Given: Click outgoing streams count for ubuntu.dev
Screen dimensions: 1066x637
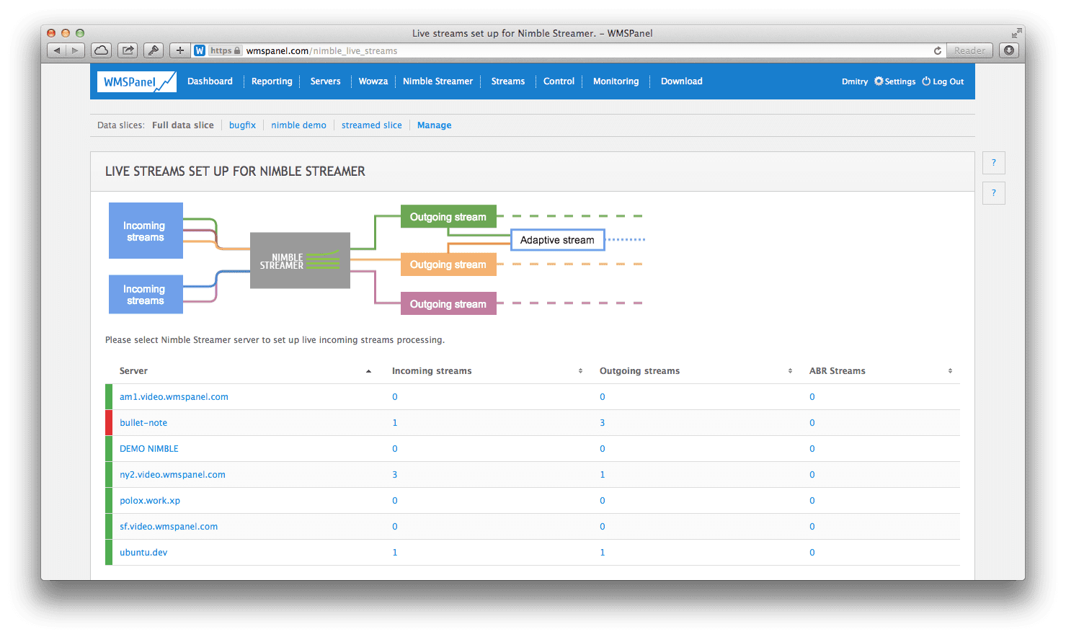Looking at the screenshot, I should click(603, 553).
